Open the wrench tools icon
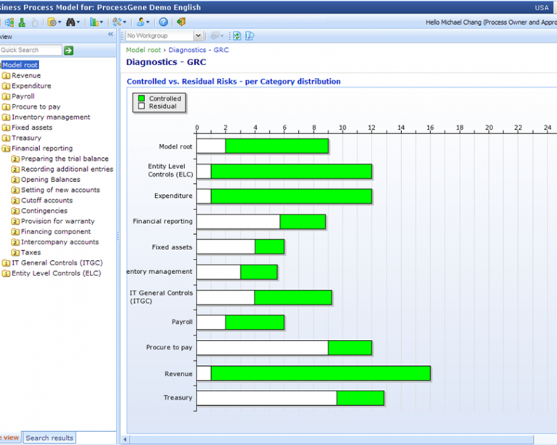557x445 pixels. (x=117, y=22)
